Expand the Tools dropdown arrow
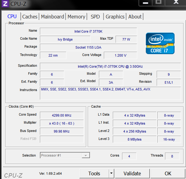The width and height of the screenshot is (186, 179). coord(112,173)
